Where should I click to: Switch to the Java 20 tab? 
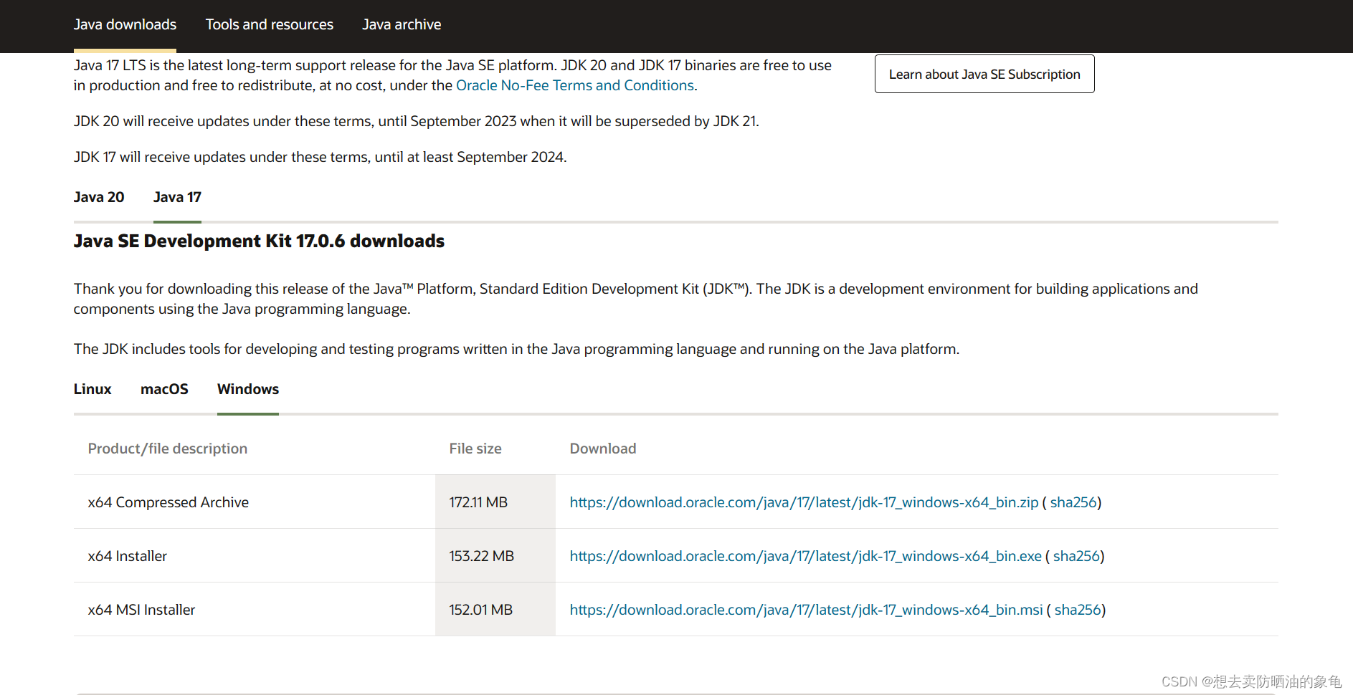[x=99, y=197]
